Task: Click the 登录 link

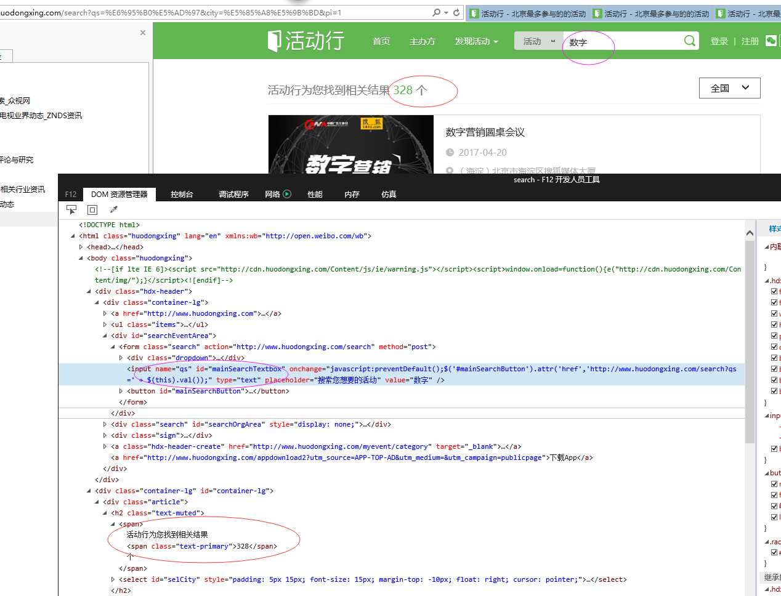Action: (719, 41)
